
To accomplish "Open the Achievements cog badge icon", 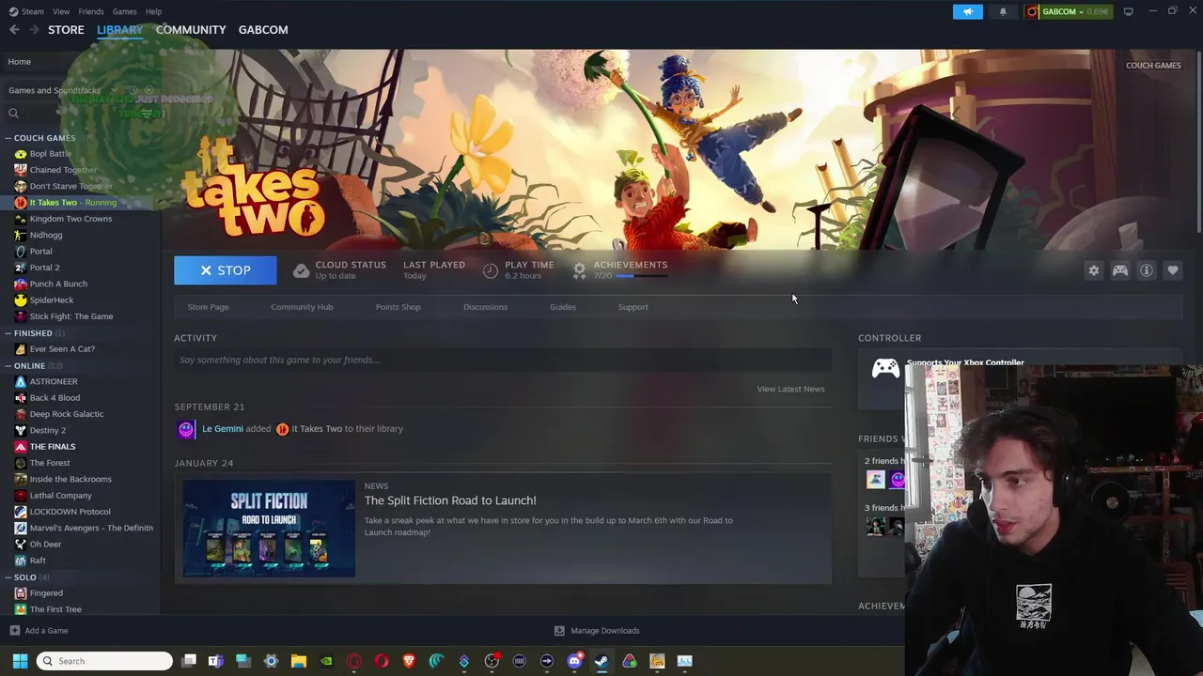I will point(580,270).
